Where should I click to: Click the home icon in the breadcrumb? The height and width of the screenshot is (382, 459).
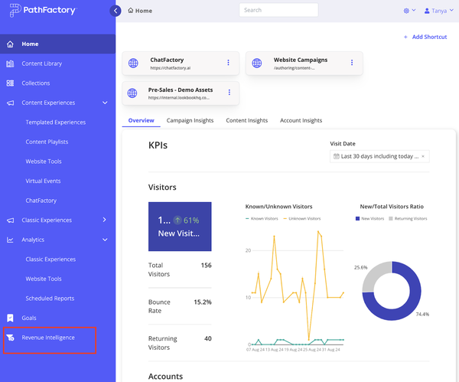pos(131,11)
